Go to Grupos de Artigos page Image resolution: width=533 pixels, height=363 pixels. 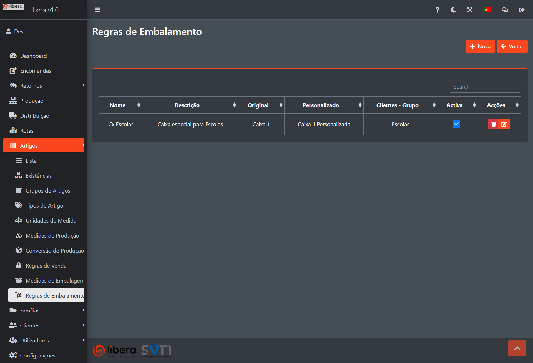click(48, 191)
